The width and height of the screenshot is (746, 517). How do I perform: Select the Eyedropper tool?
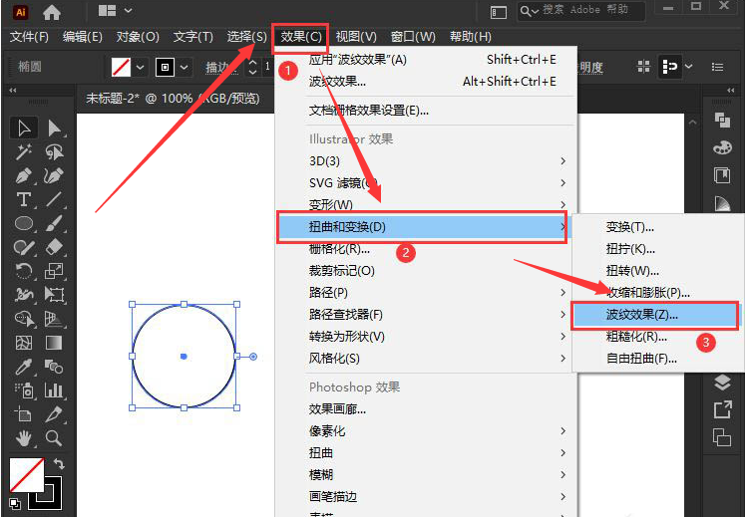click(x=23, y=367)
